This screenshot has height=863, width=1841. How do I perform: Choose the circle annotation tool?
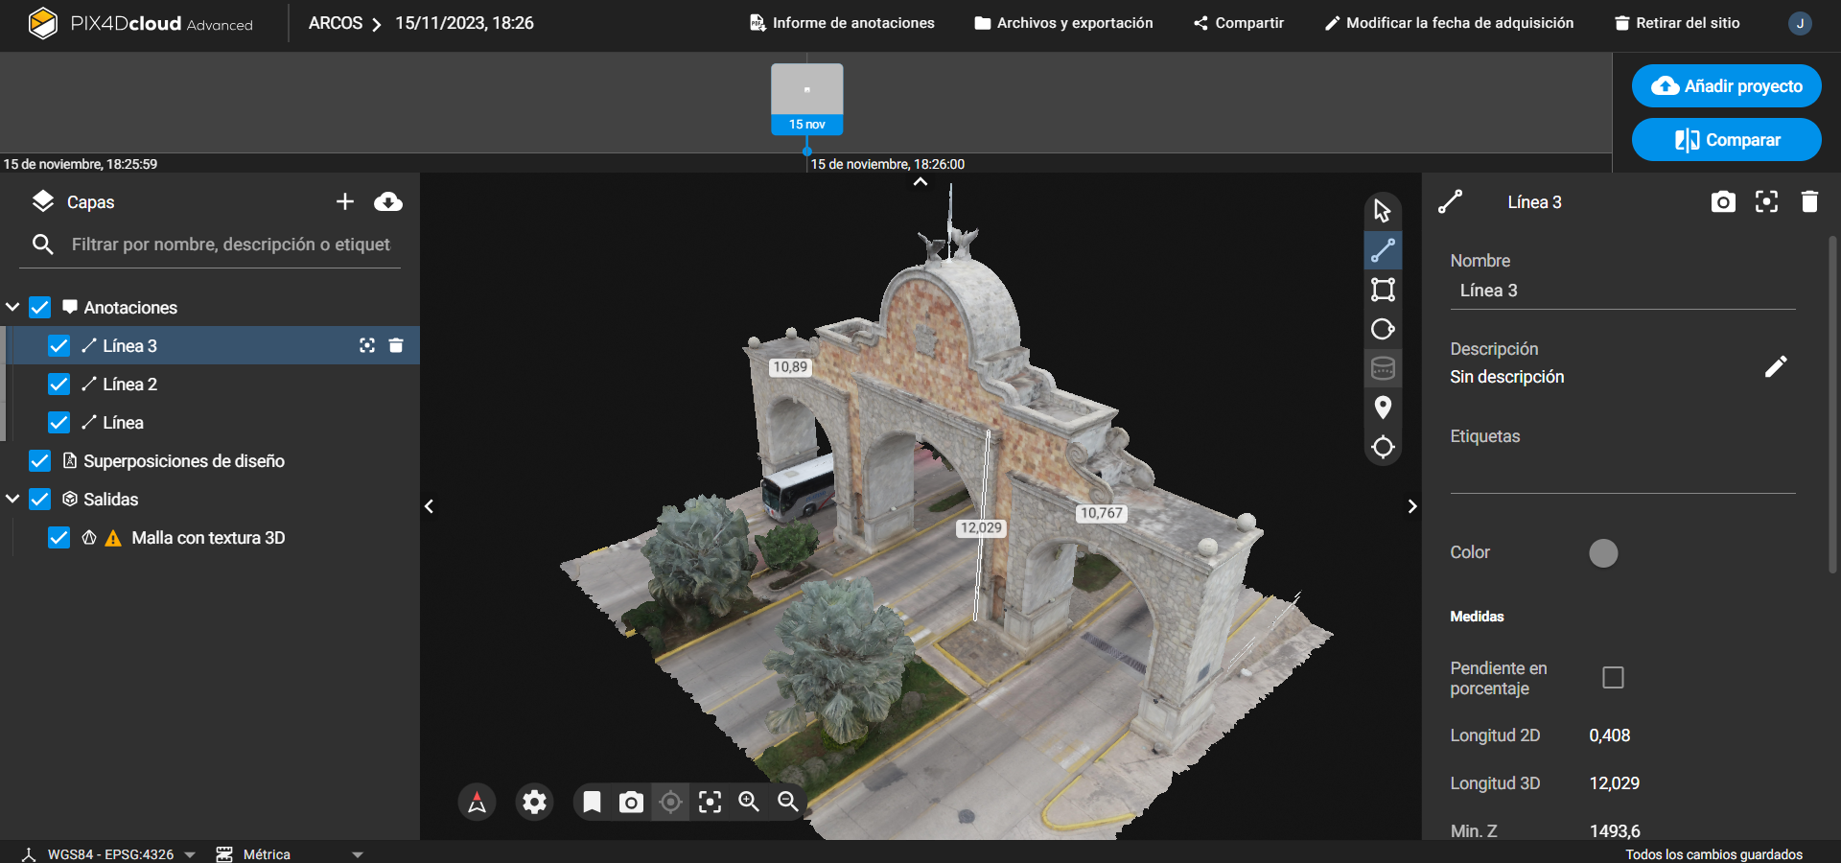[1383, 329]
